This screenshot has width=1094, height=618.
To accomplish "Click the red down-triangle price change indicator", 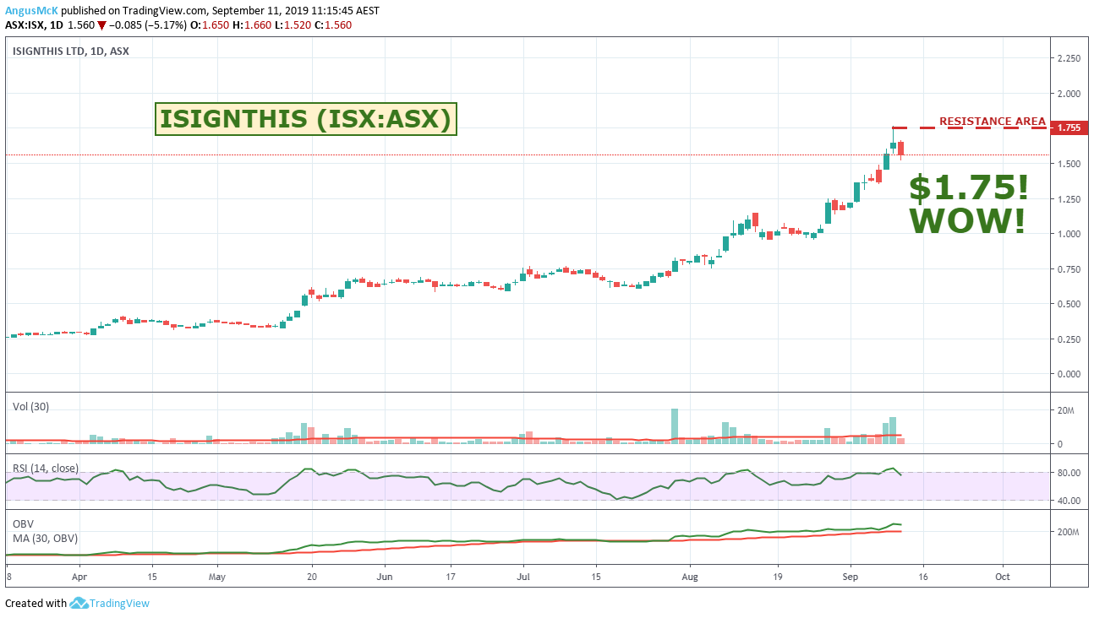I will point(101,25).
